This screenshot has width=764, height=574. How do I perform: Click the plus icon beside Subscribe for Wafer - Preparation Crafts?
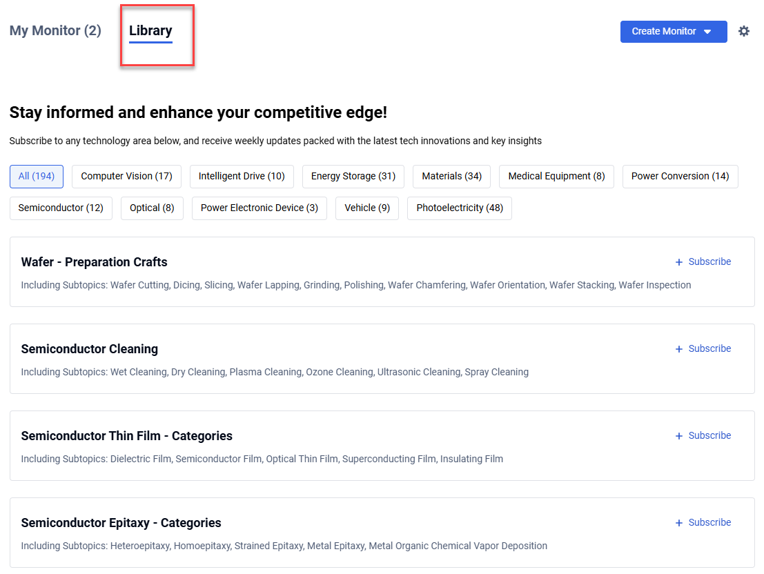[679, 261]
